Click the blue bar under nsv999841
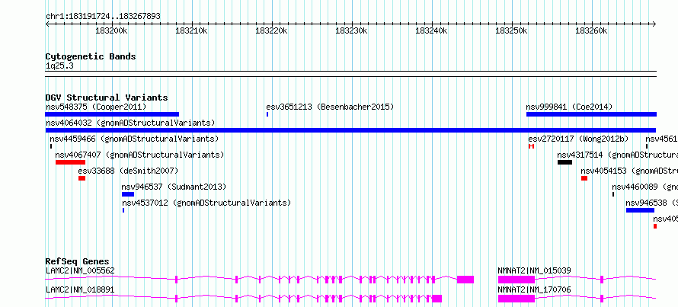This screenshot has width=678, height=307. pyautogui.click(x=591, y=114)
